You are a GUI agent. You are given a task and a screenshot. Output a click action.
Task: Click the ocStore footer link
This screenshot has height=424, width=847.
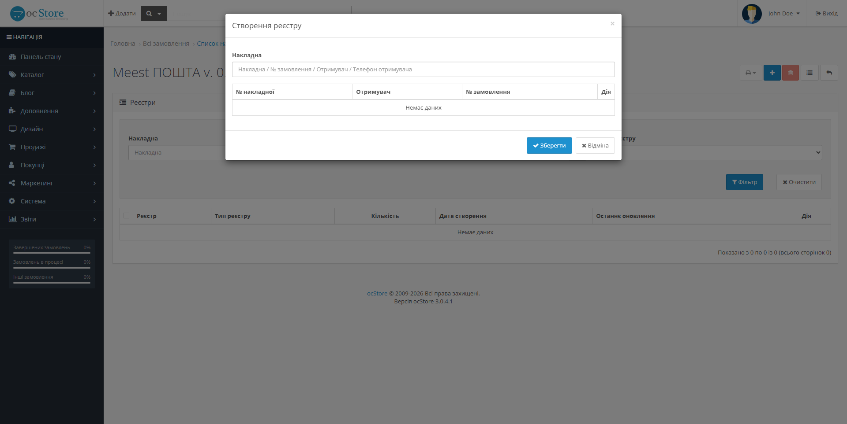click(377, 294)
